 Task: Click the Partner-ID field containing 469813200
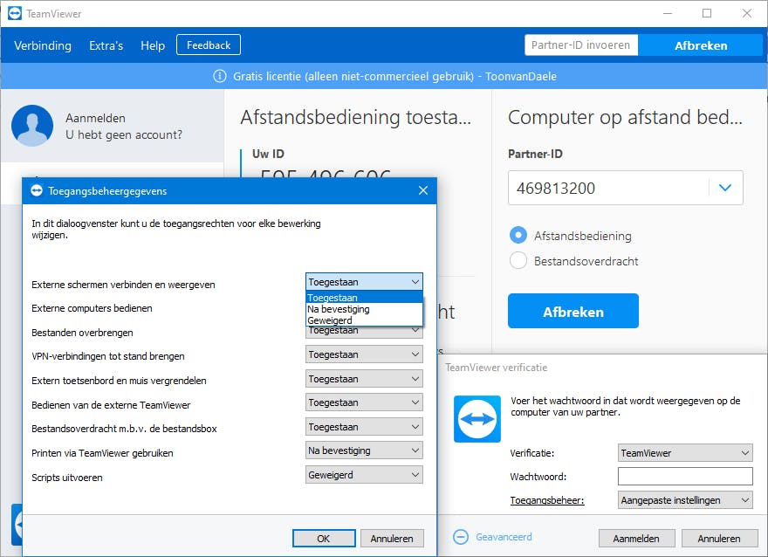(x=626, y=188)
